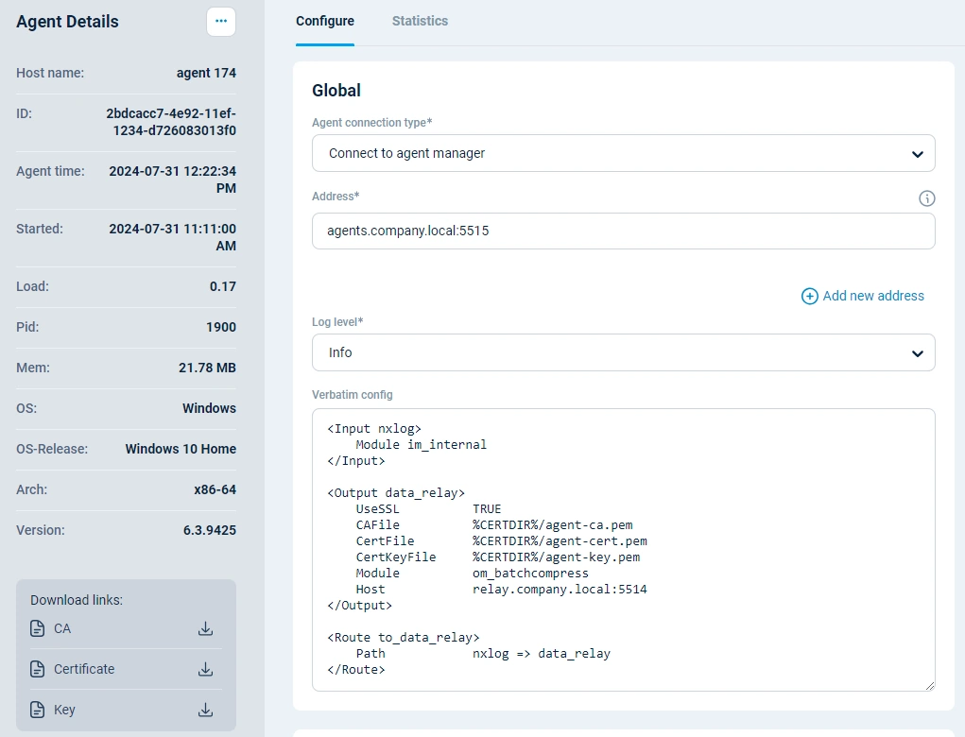Screen dimensions: 965x737
Task: Click inside the Address input field
Action: [623, 231]
